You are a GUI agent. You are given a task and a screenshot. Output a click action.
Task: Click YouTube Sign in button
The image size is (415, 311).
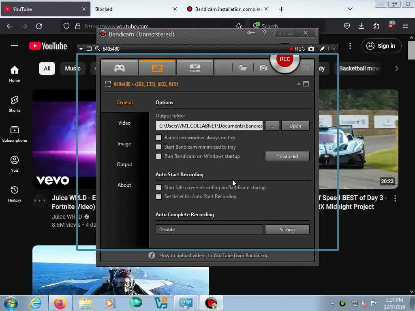click(x=381, y=46)
